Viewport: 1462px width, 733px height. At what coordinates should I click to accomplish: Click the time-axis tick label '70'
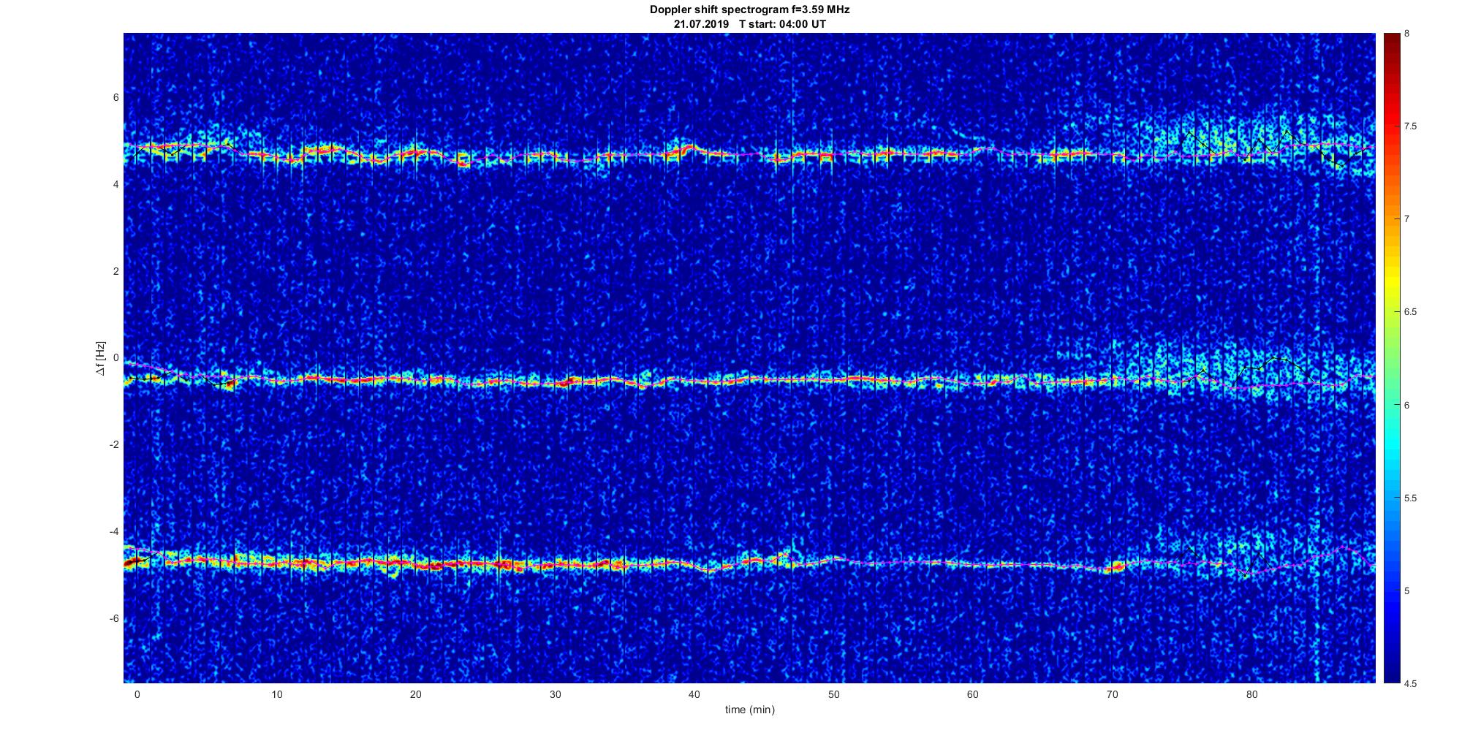1113,694
